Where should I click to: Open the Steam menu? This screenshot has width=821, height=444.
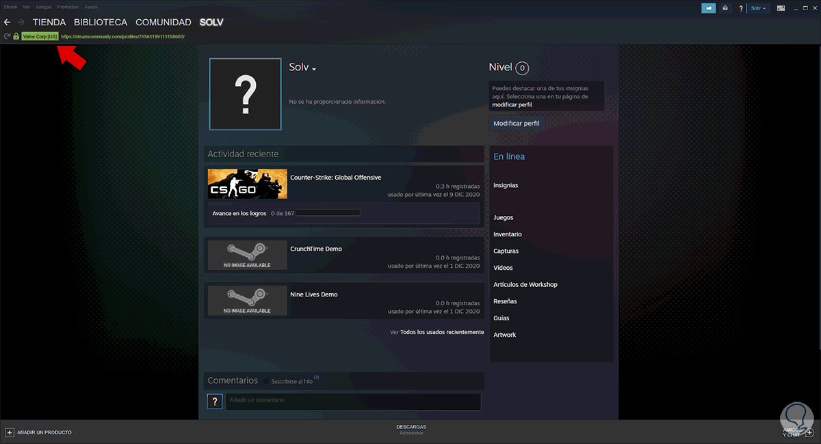point(10,7)
